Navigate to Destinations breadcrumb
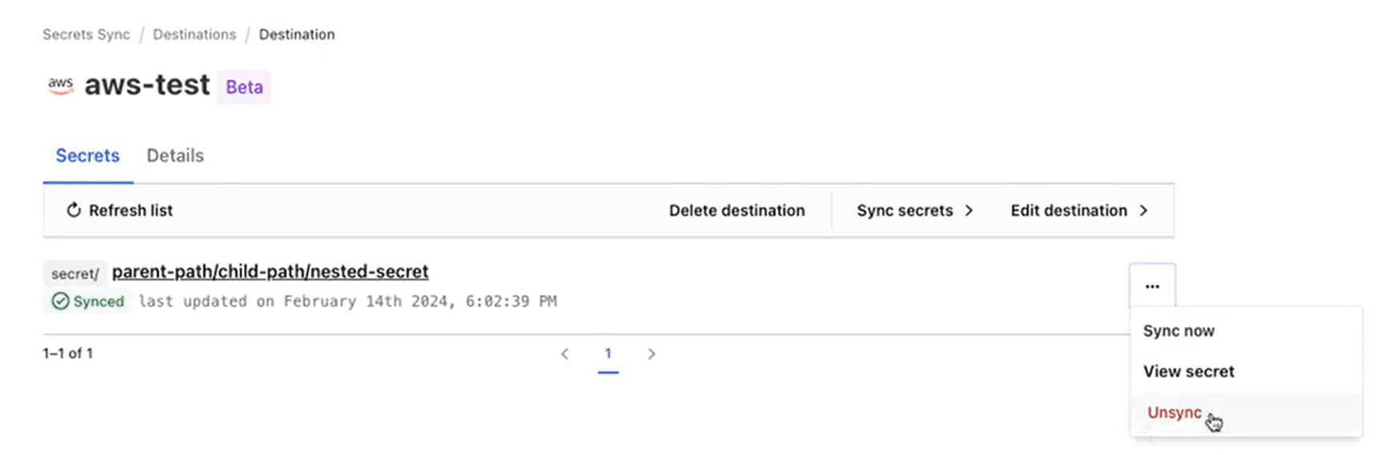This screenshot has height=455, width=1380. [x=194, y=34]
